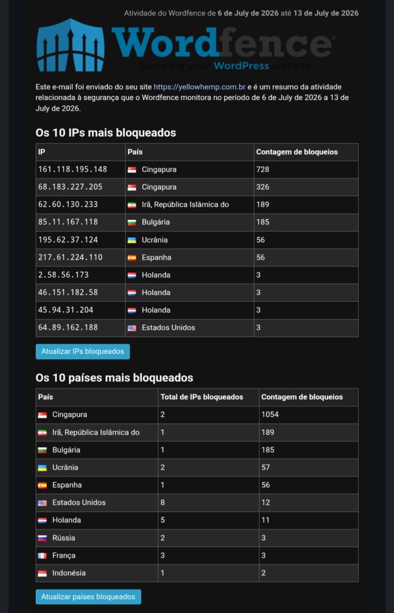Screen dimensions: 394x613
Task: Click the Indonesia flag in the countries table
Action: pyautogui.click(x=42, y=573)
